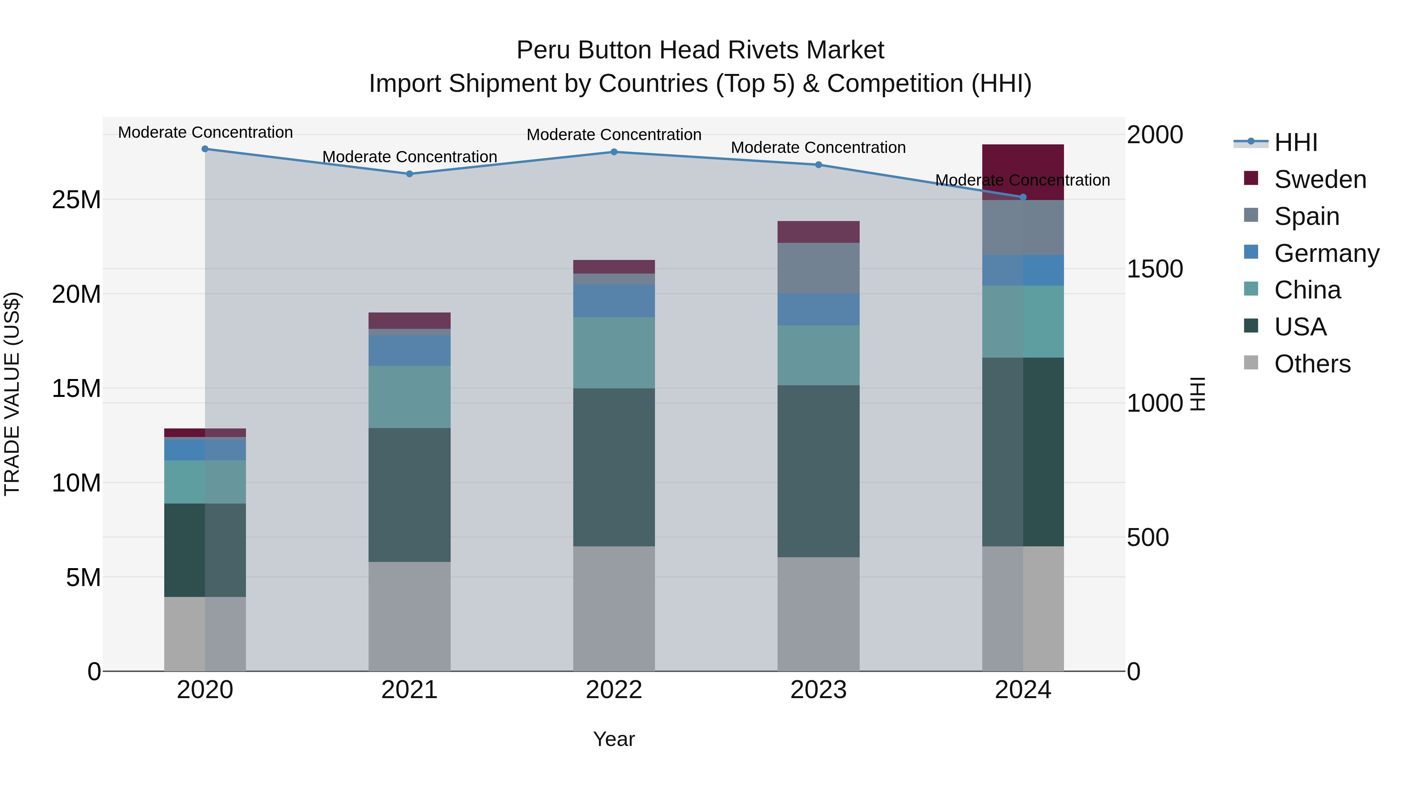Click the 2024 Moderate Concentration annotation

pyautogui.click(x=1023, y=180)
